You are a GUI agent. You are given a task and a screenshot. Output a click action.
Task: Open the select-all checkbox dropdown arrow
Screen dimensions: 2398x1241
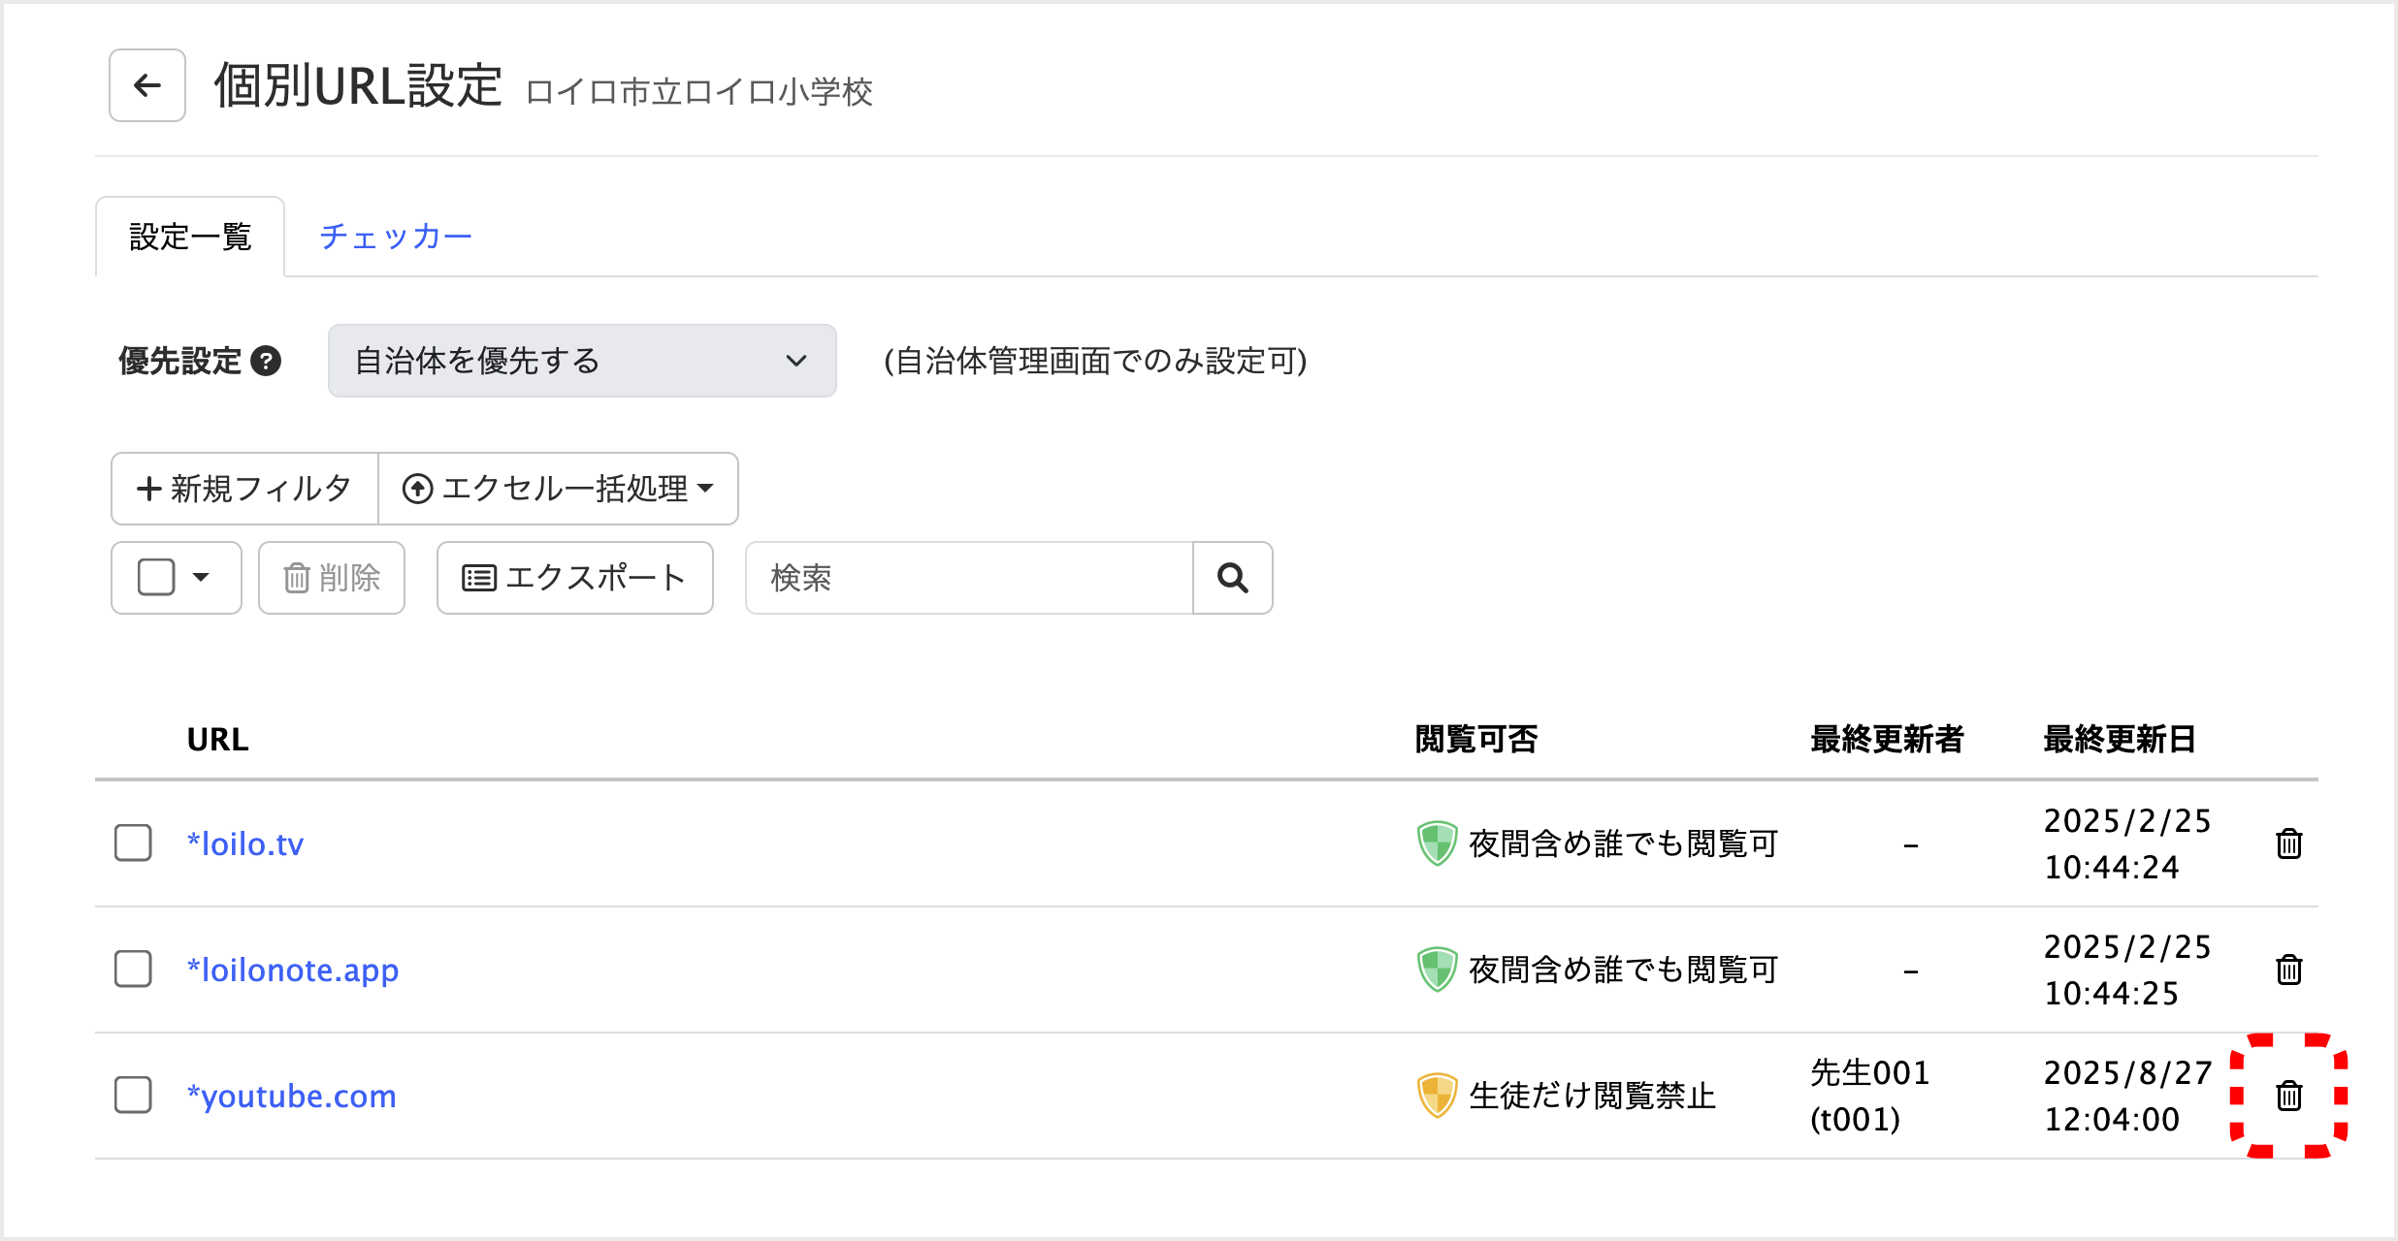[x=201, y=578]
